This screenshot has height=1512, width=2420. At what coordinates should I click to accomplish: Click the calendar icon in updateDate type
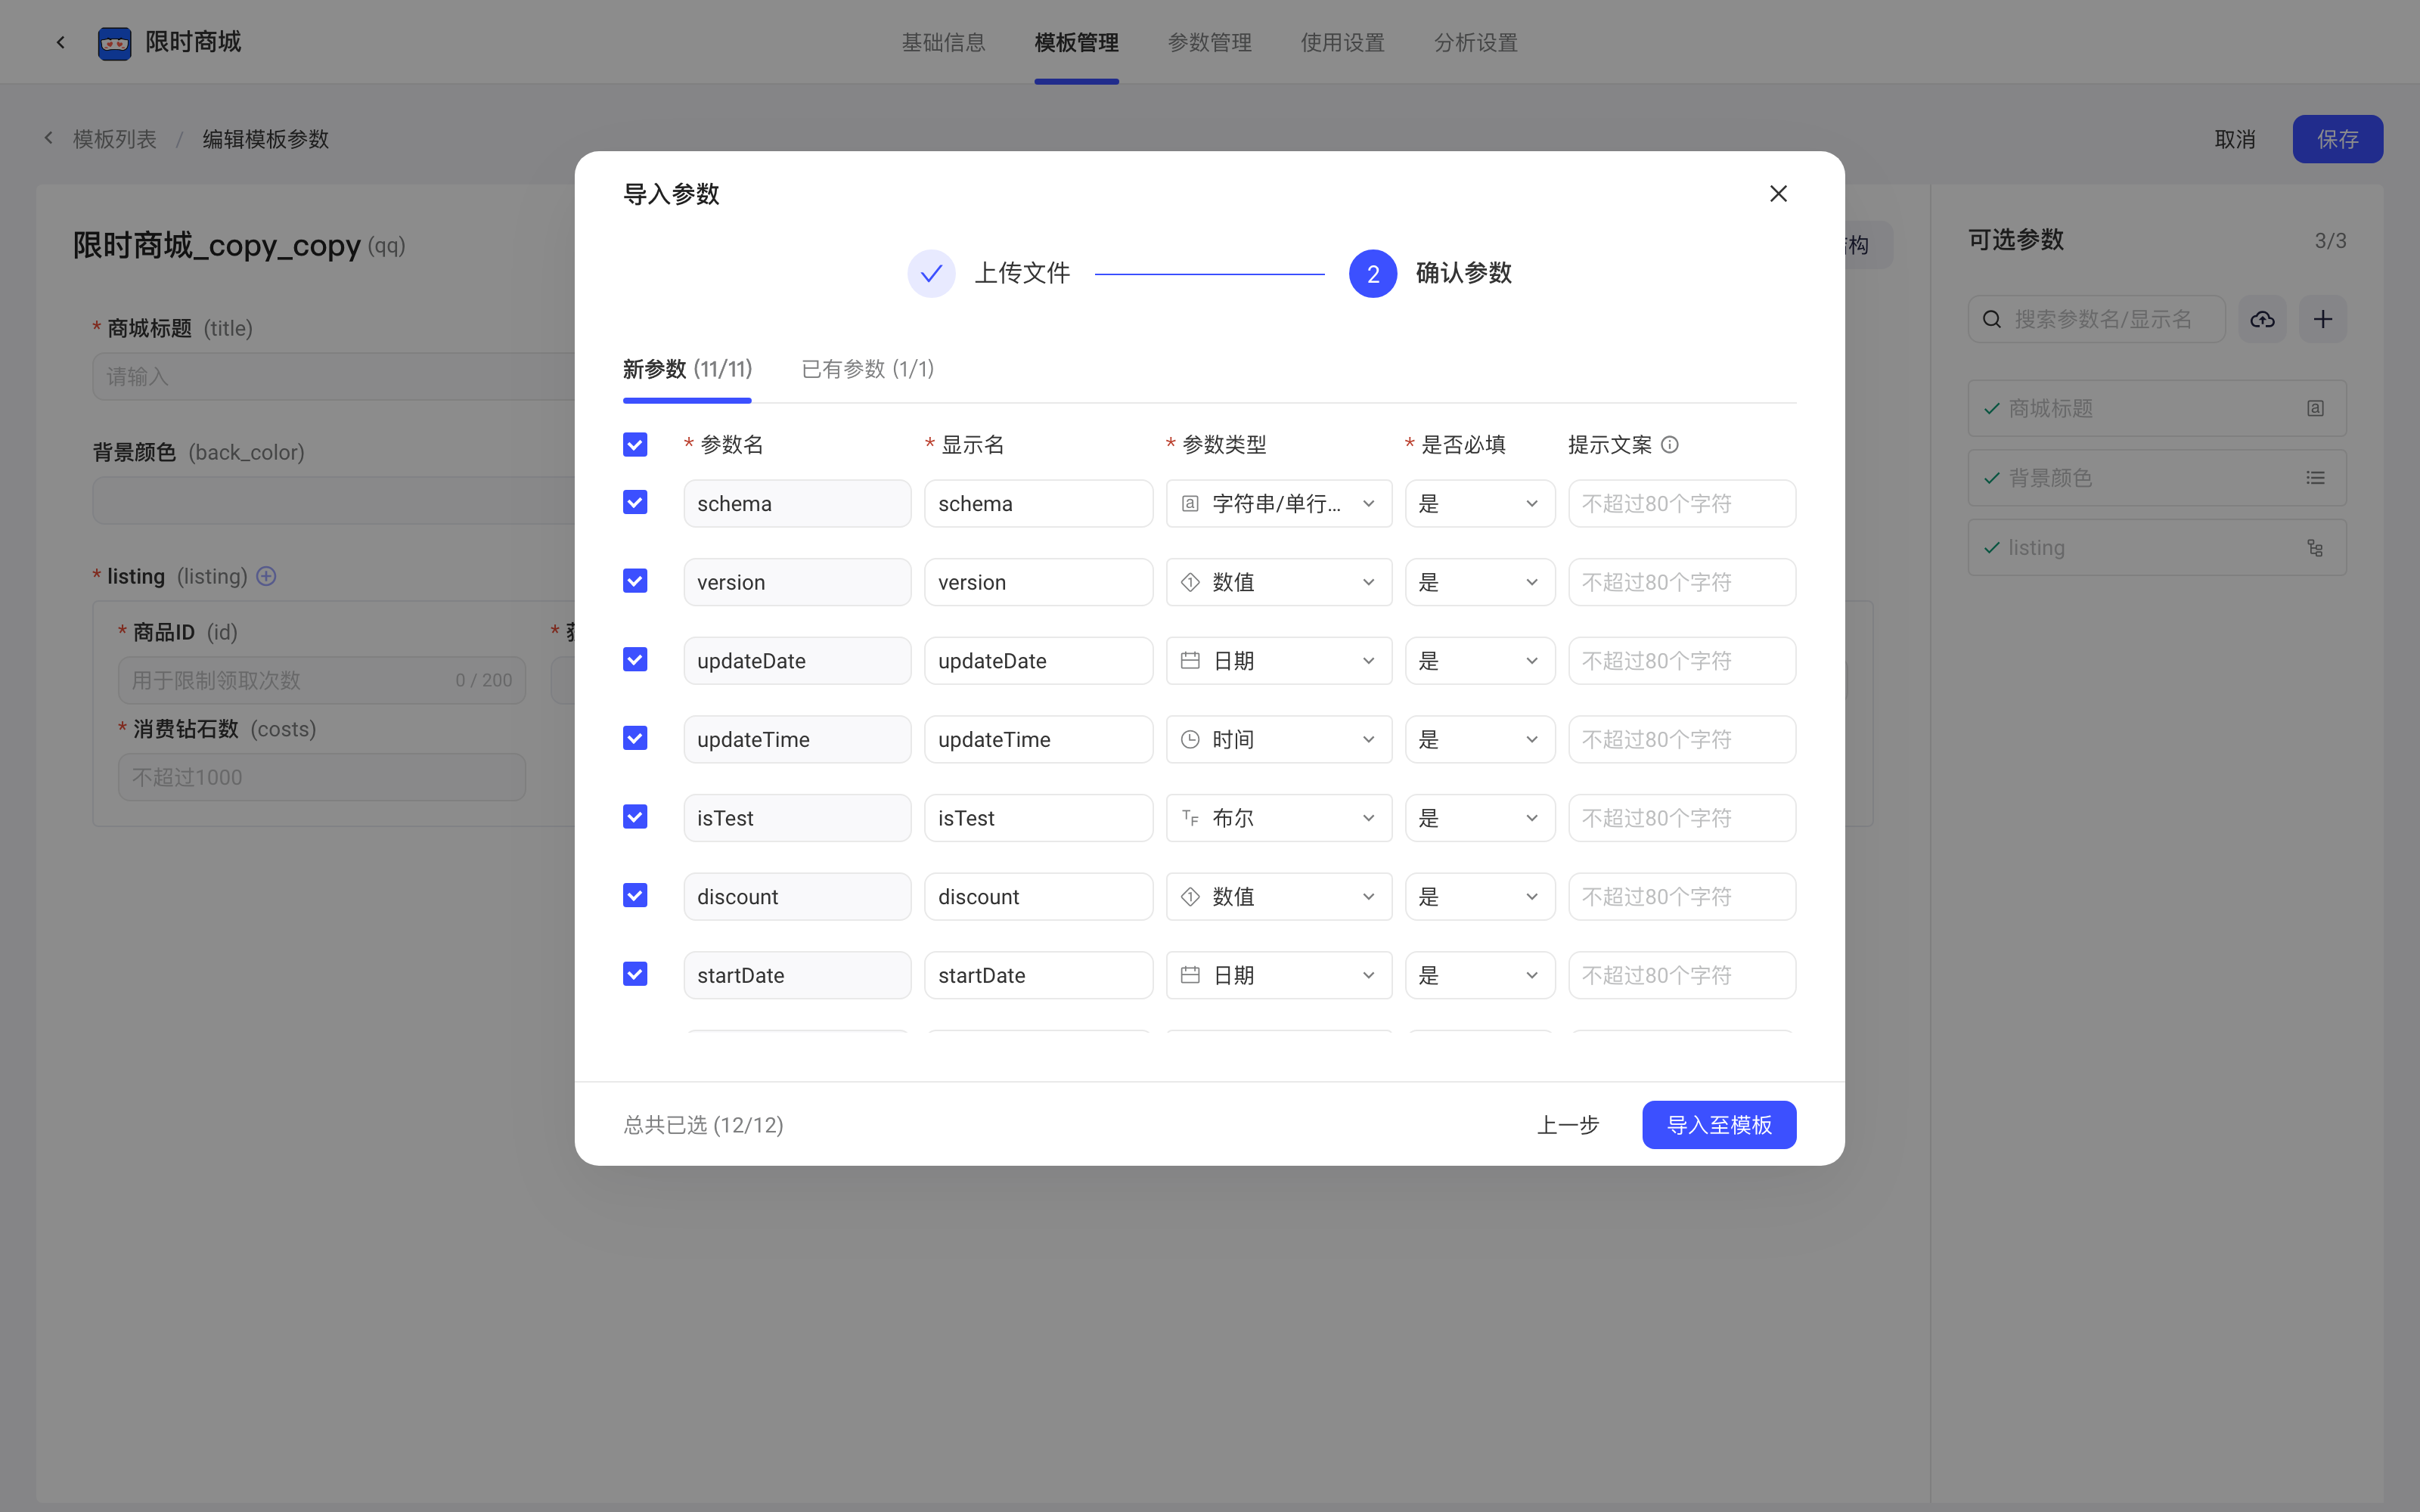coord(1190,661)
